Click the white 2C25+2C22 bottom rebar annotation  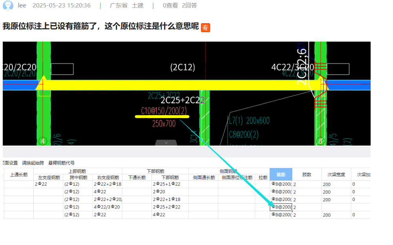(x=182, y=100)
